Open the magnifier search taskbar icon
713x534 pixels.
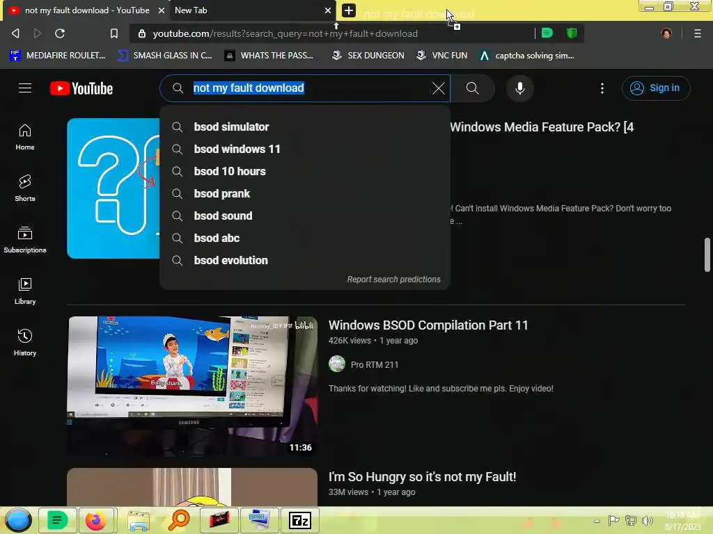[x=179, y=520]
